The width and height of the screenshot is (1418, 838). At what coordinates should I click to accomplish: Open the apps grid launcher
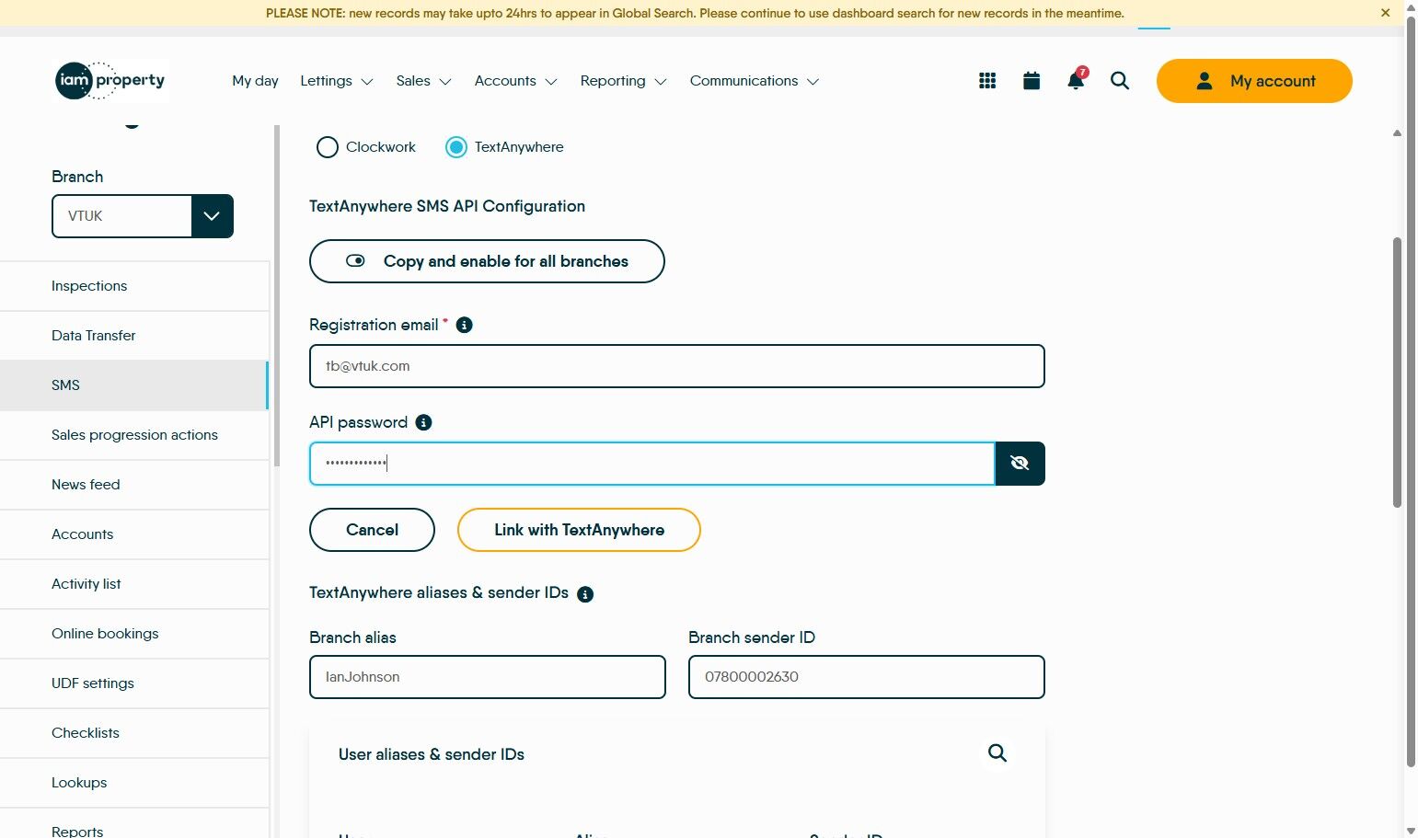click(x=987, y=81)
